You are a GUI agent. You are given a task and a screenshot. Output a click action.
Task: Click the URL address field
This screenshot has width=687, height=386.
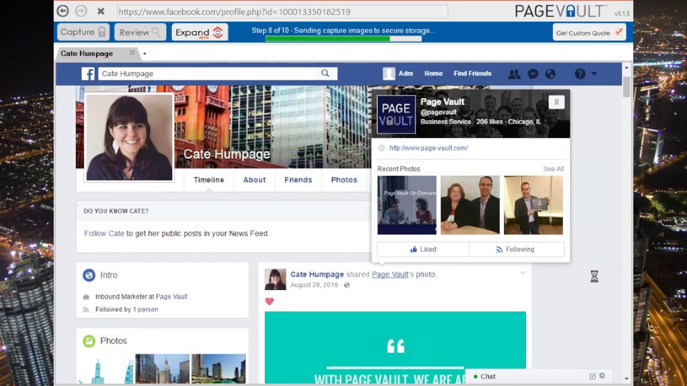point(282,11)
